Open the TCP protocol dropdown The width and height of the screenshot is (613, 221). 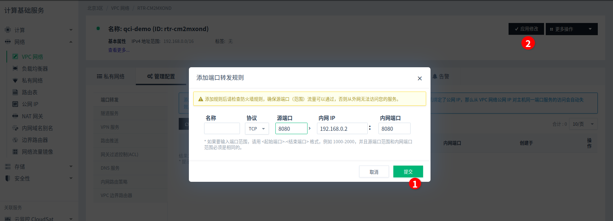(x=257, y=129)
